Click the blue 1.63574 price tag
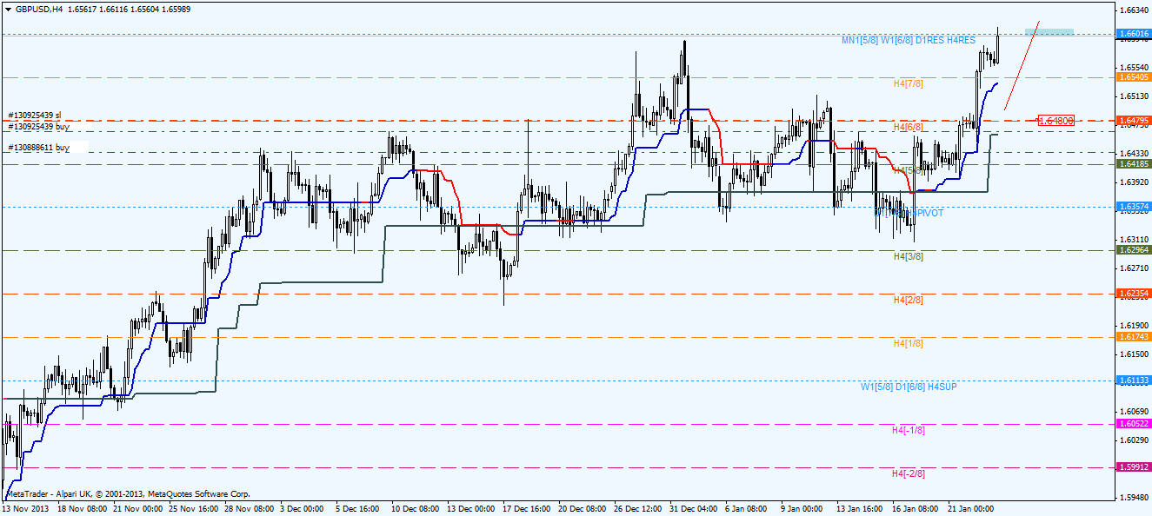 (1133, 207)
